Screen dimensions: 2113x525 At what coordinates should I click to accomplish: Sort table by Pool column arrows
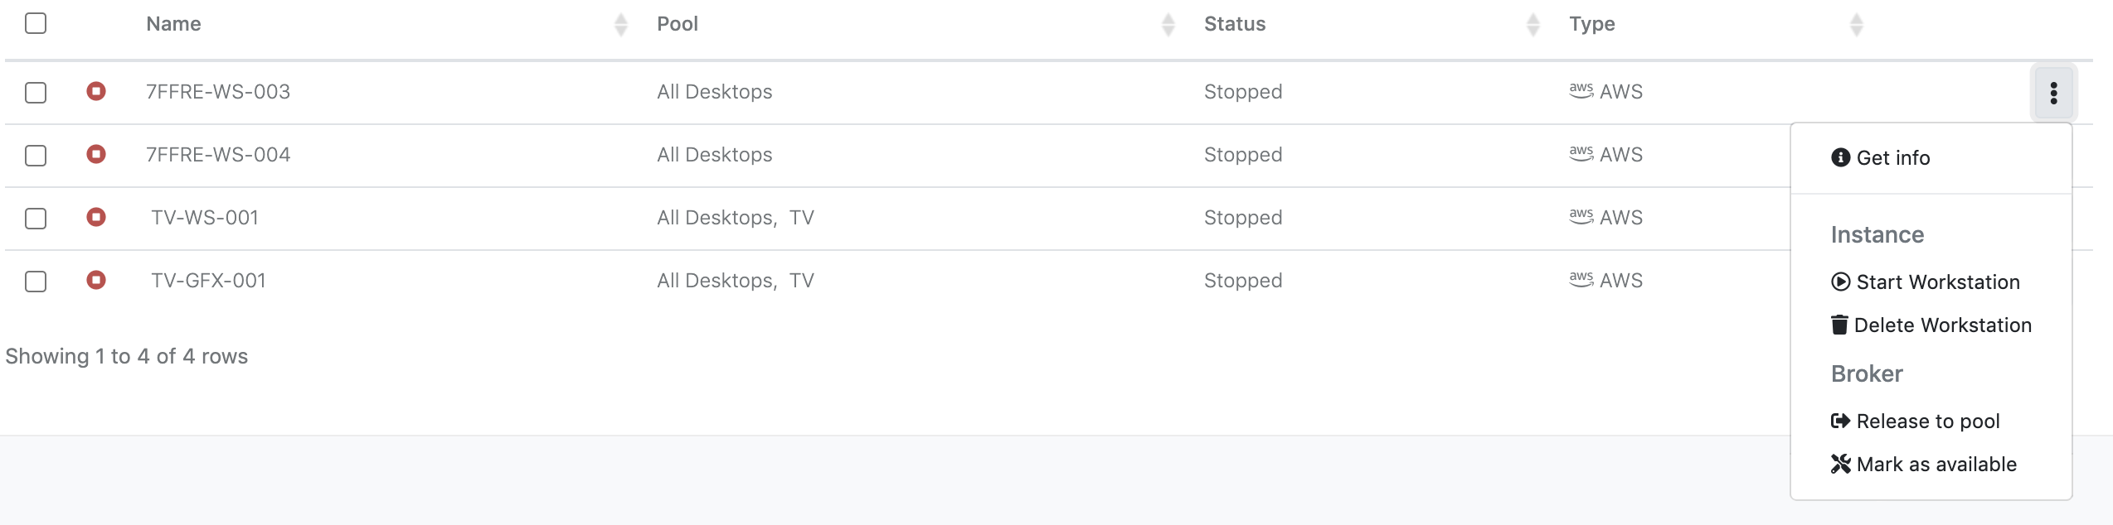click(1168, 25)
